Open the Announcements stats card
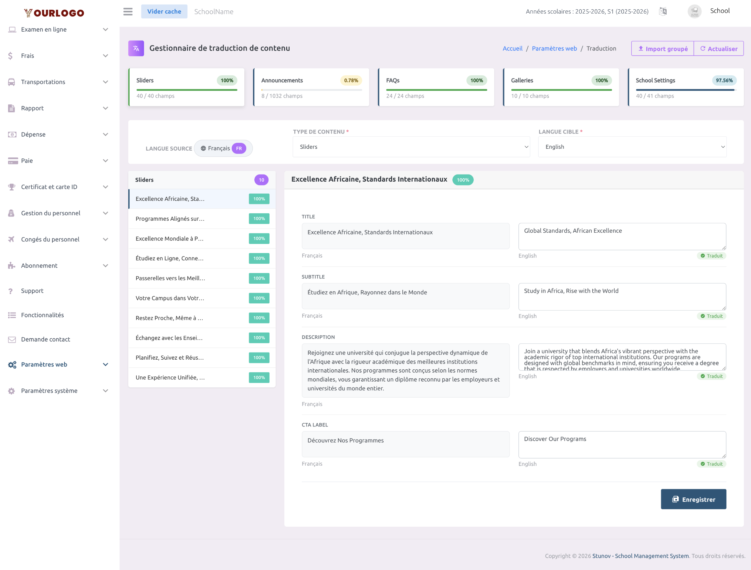 coord(311,88)
